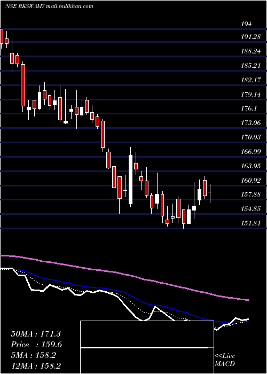The width and height of the screenshot is (267, 374).
Task: Click the 194 price axis label
Action: (246, 24)
